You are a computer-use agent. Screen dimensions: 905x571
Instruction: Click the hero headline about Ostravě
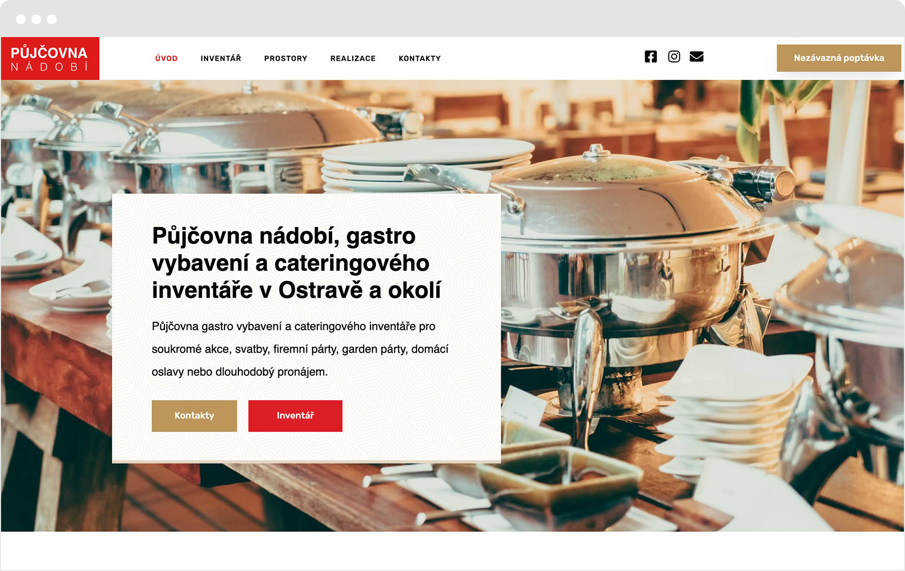click(296, 263)
